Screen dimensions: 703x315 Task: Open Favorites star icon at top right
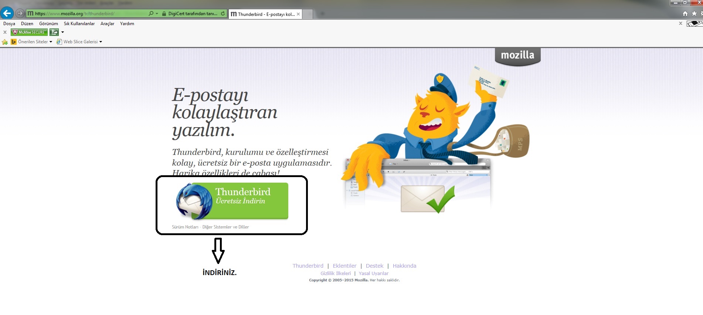coord(694,14)
